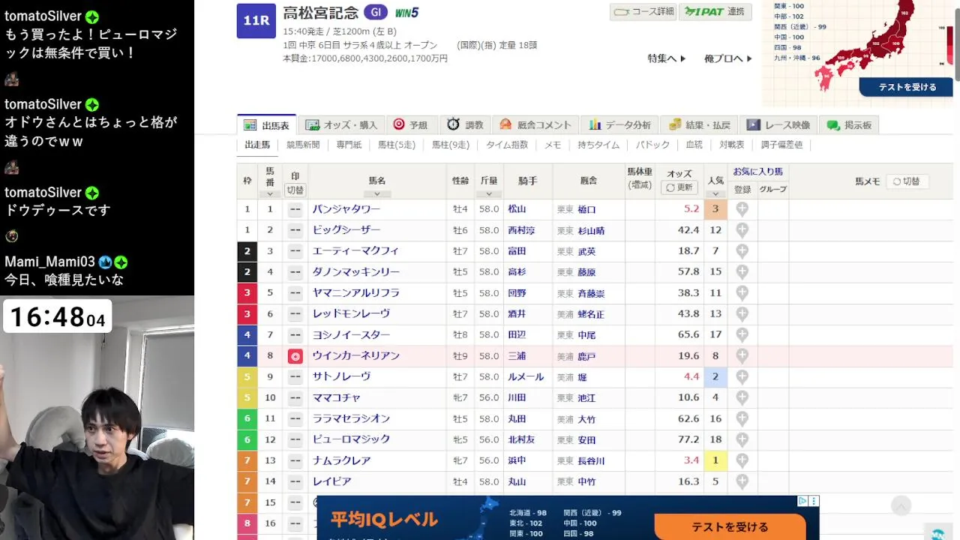The width and height of the screenshot is (960, 540).
Task: Set mark for パンジャタワー using -- button
Action: [295, 209]
